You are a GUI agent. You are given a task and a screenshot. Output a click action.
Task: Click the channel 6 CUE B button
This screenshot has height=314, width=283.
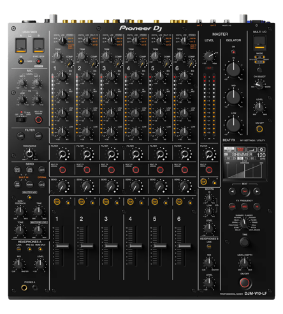point(190,203)
